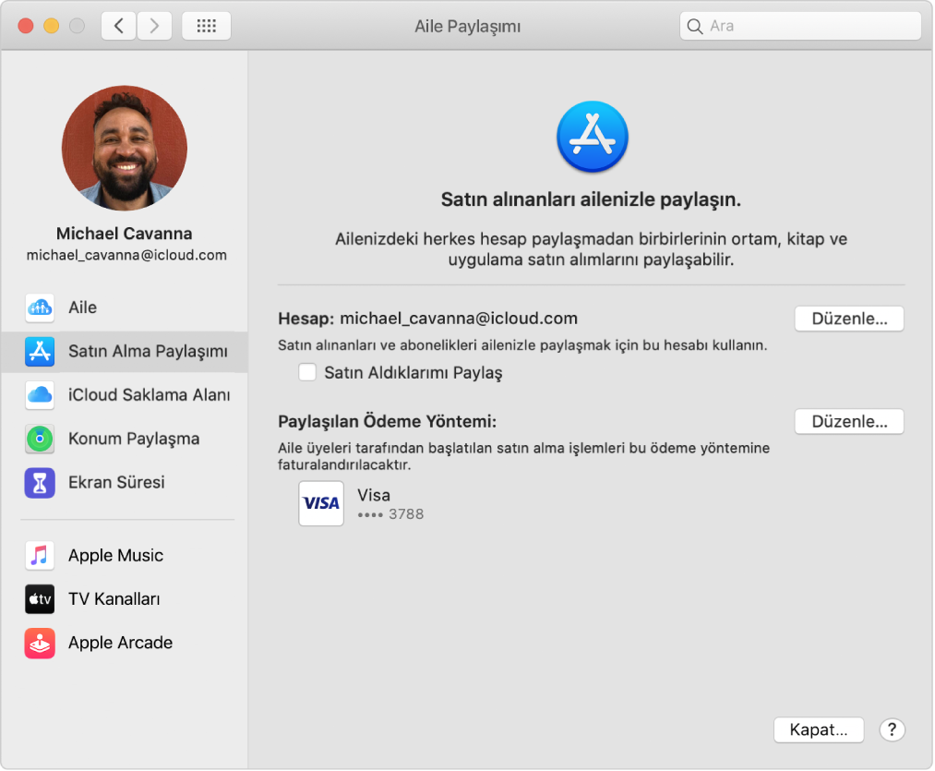The height and width of the screenshot is (771, 935).
Task: Minimize the window with yellow button
Action: pyautogui.click(x=52, y=26)
